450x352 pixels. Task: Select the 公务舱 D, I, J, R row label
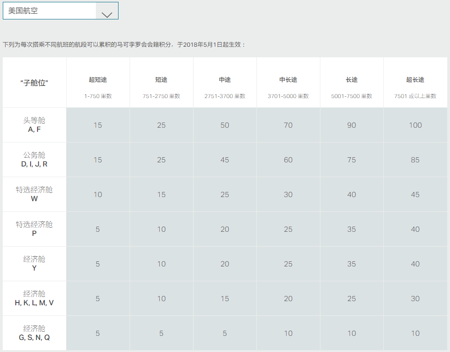[34, 160]
